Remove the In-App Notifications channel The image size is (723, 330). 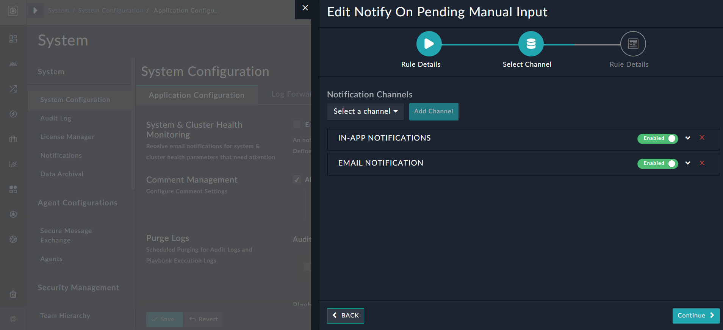pos(702,138)
